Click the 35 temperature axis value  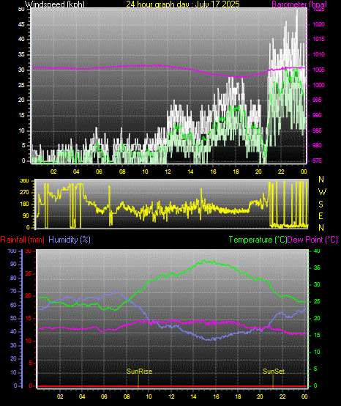[x=317, y=267]
